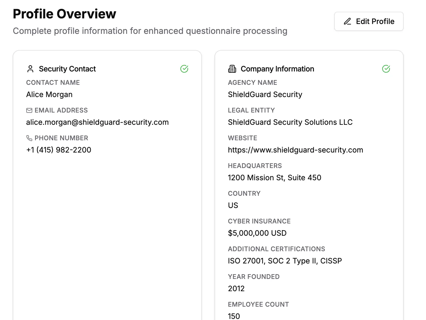Image resolution: width=426 pixels, height=320 pixels.
Task: Click the Headquarters address 1200 Mission St
Action: tap(275, 177)
